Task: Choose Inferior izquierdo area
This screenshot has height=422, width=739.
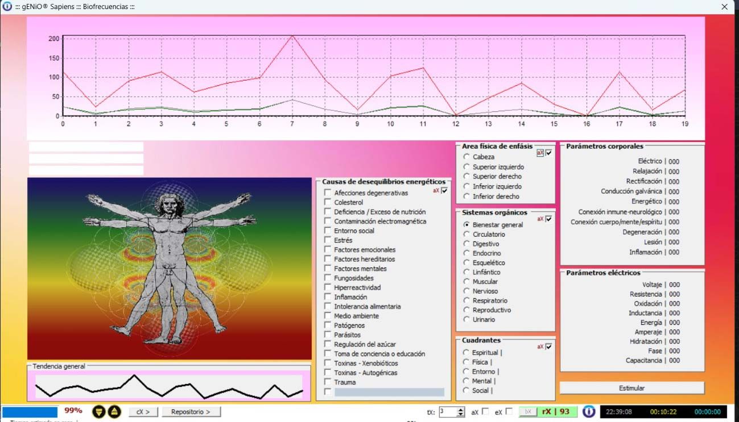Action: coord(466,186)
